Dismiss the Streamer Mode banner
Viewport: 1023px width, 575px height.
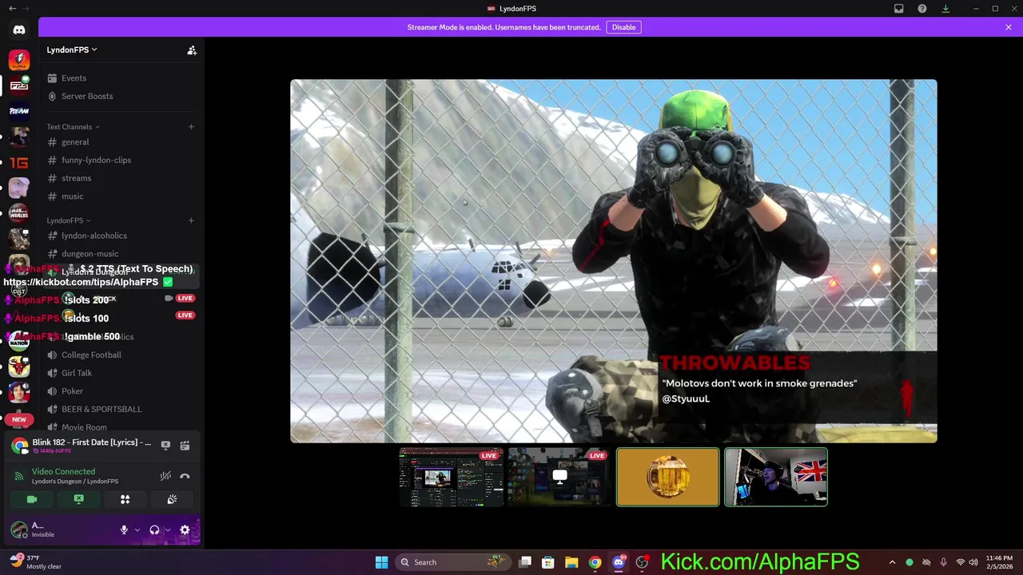pyautogui.click(x=1009, y=27)
